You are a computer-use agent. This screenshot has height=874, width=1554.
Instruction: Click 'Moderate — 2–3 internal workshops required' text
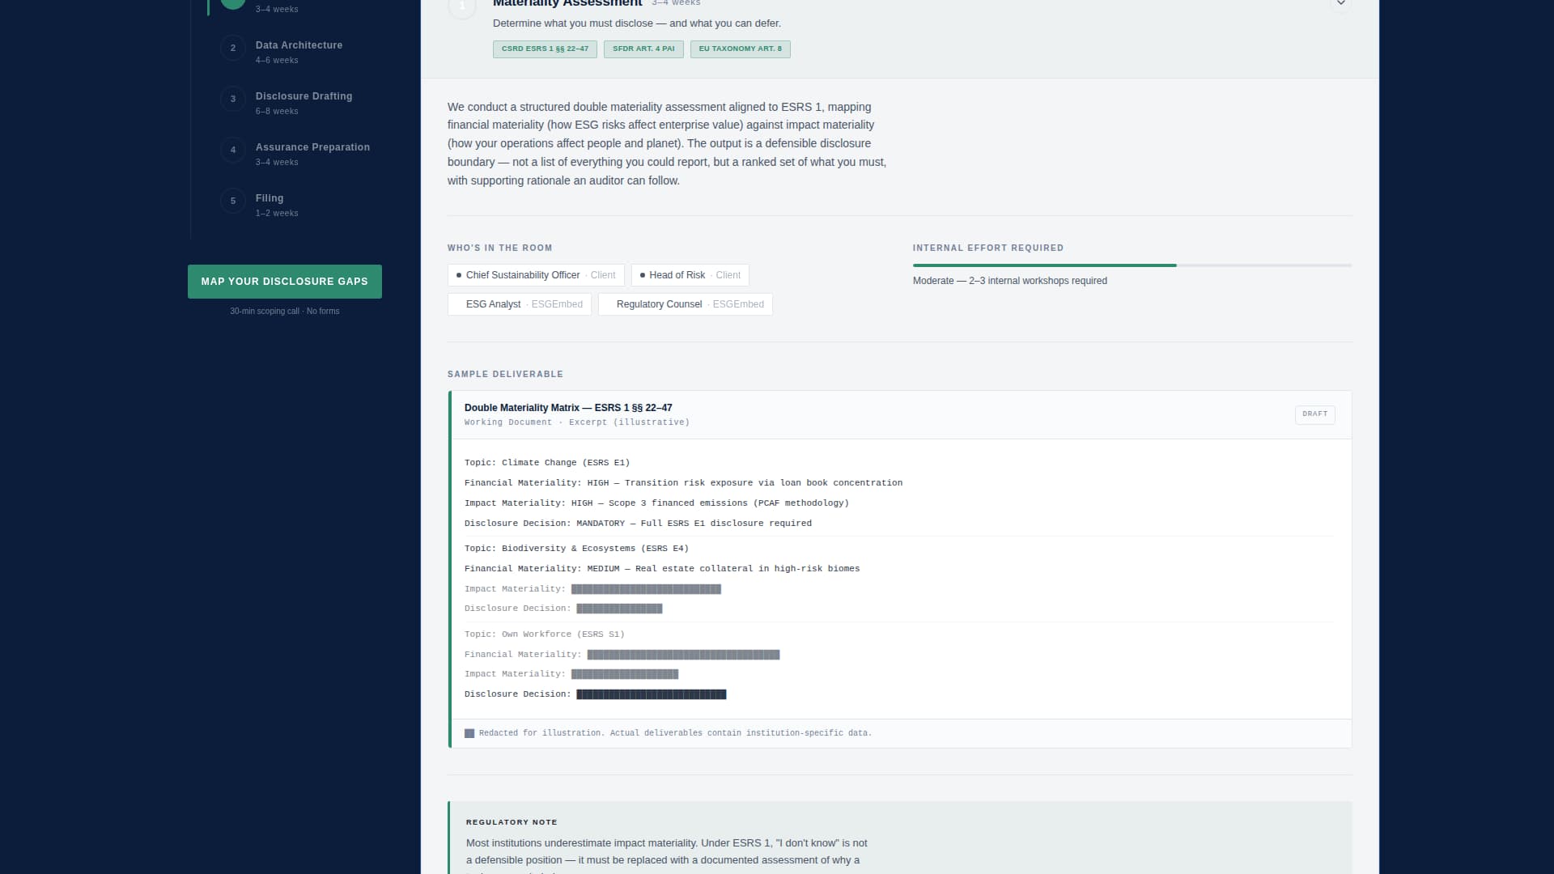point(1010,281)
